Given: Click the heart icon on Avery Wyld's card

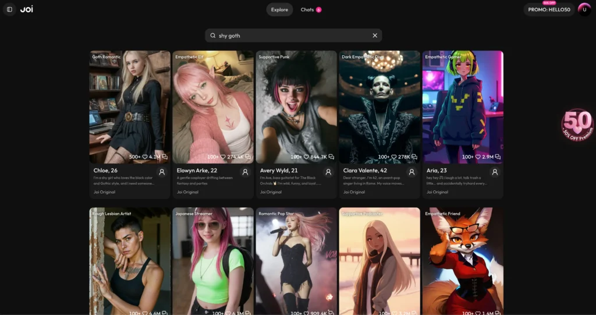Looking at the screenshot, I should click(306, 157).
